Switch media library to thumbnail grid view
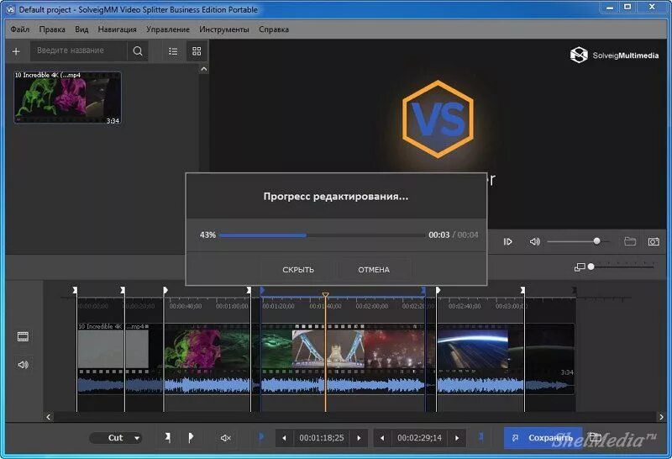The height and width of the screenshot is (459, 672). 197,51
